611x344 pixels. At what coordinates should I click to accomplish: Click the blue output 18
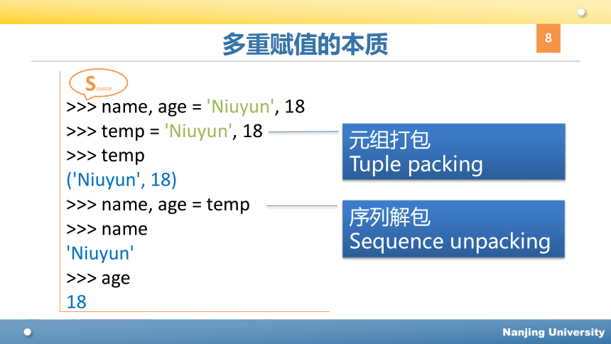coord(77,302)
